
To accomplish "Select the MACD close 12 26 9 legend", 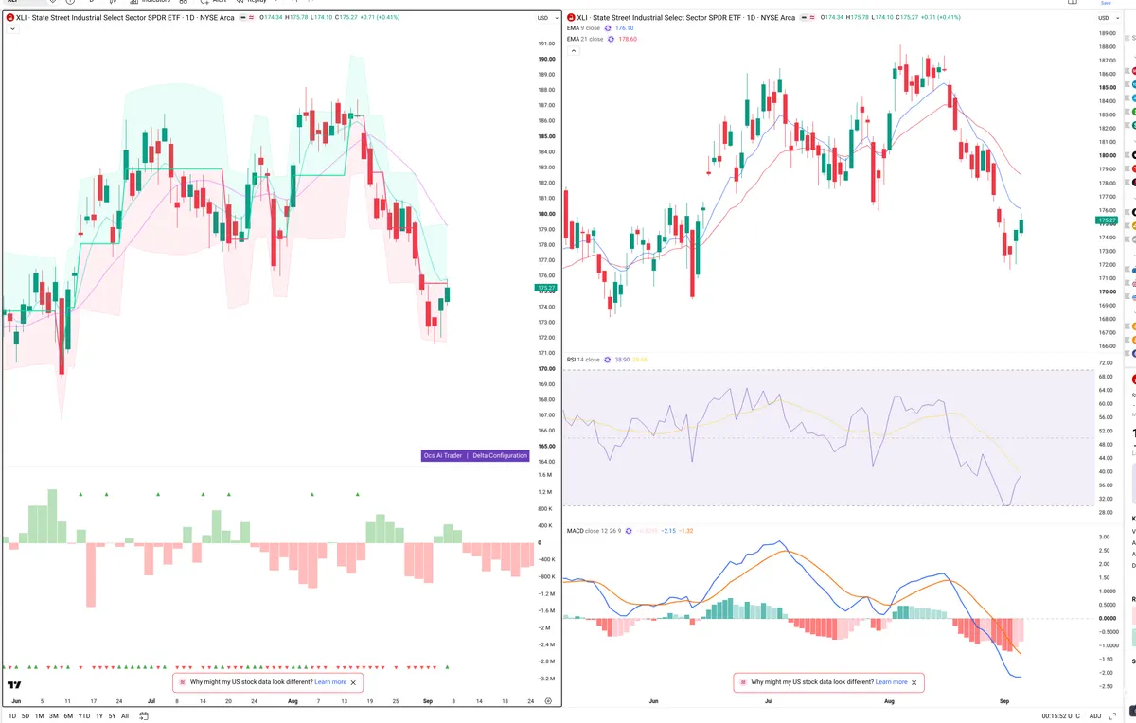I will click(x=593, y=531).
